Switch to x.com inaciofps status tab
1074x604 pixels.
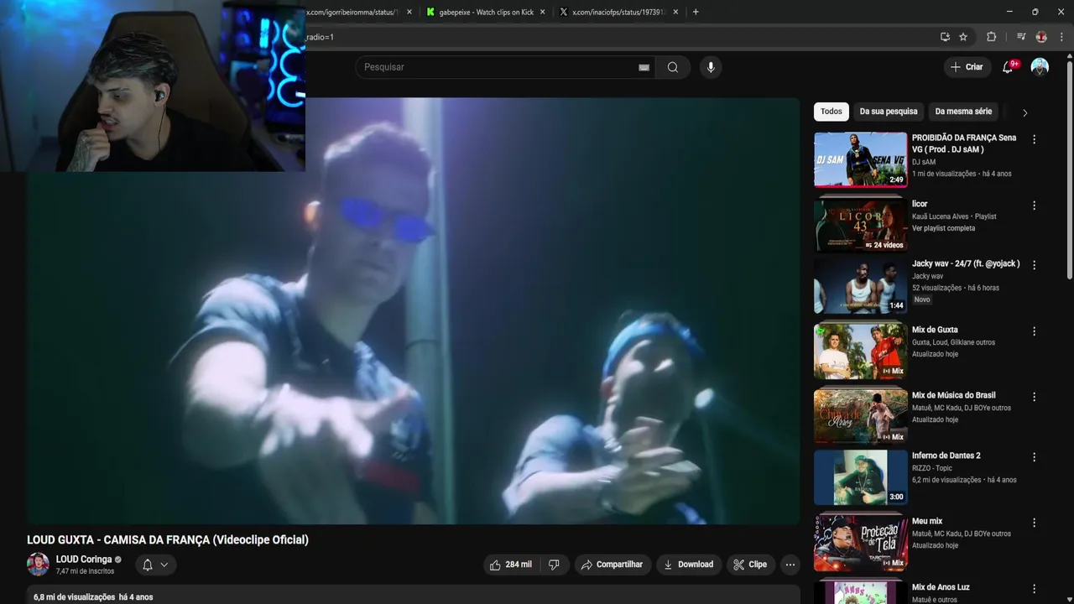pyautogui.click(x=619, y=12)
